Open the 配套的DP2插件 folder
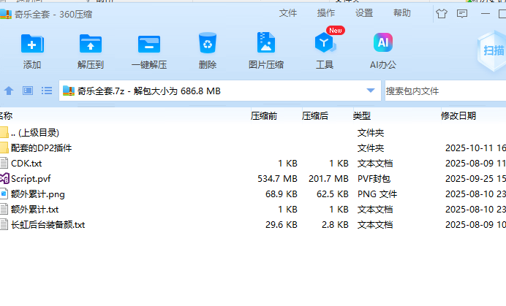Image resolution: width=506 pixels, height=306 pixels. [x=41, y=148]
